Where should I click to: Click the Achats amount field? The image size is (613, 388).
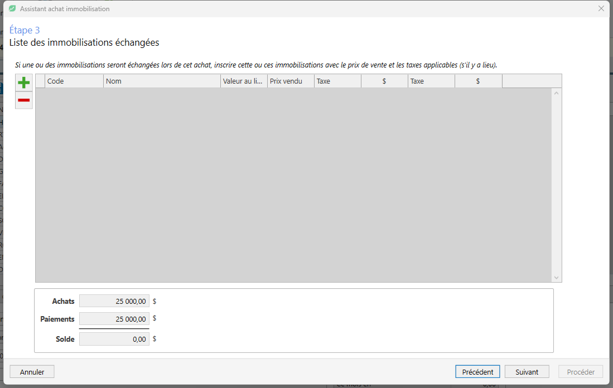114,301
